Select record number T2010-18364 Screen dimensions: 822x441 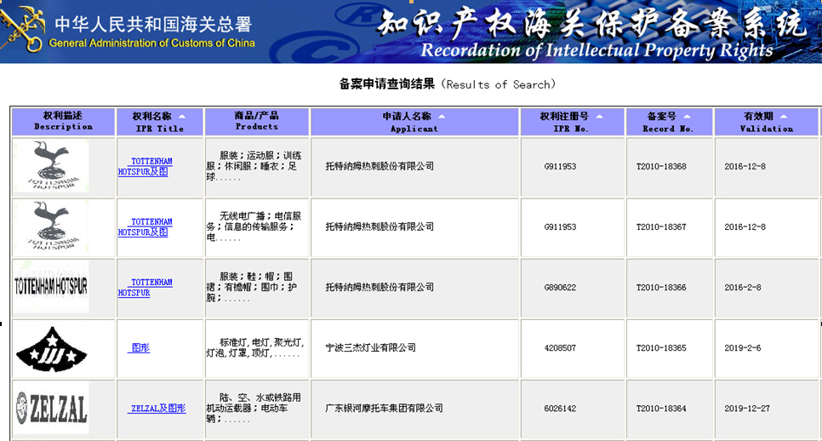coord(661,409)
